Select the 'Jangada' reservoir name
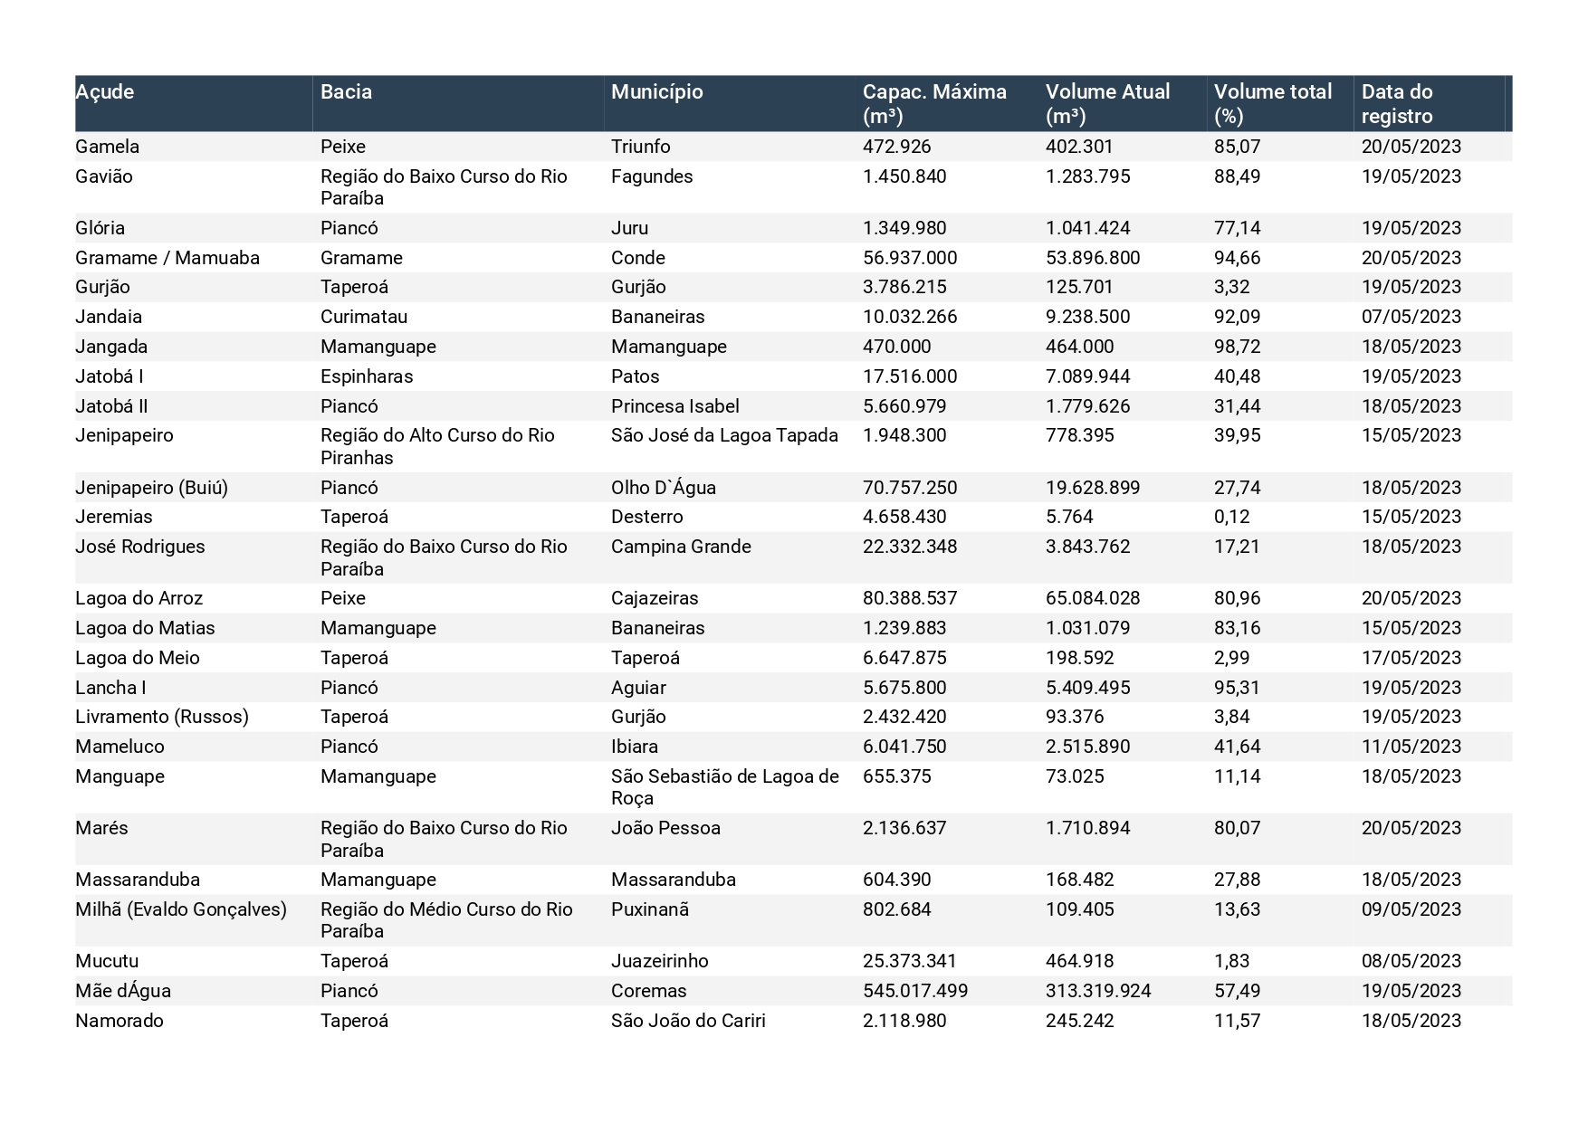The height and width of the screenshot is (1123, 1588). click(x=111, y=347)
